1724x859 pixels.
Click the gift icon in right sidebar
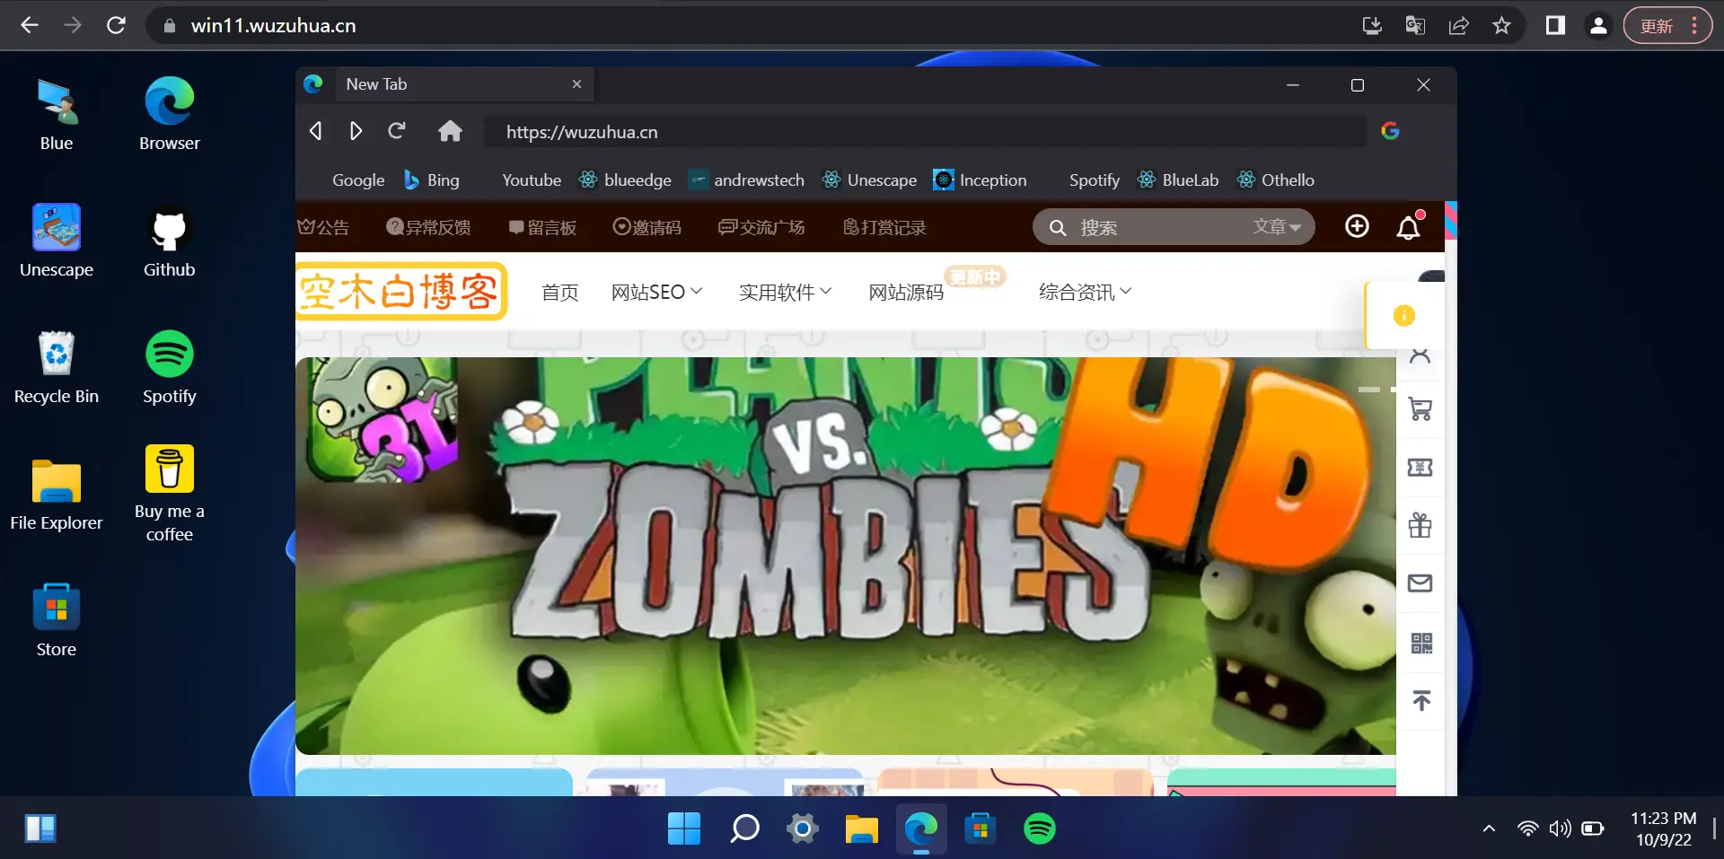(x=1420, y=525)
